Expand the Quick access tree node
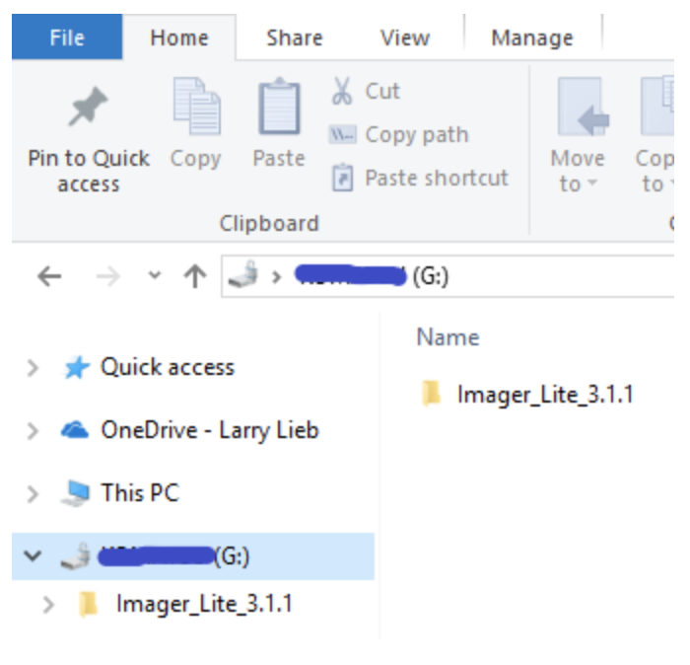Viewport: 690px width, 665px height. click(34, 368)
